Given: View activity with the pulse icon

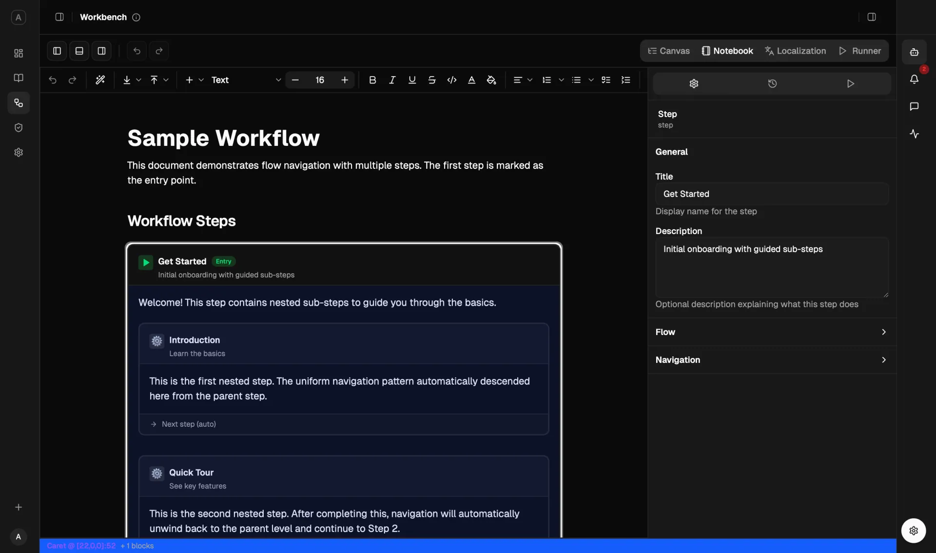Looking at the screenshot, I should [x=914, y=134].
